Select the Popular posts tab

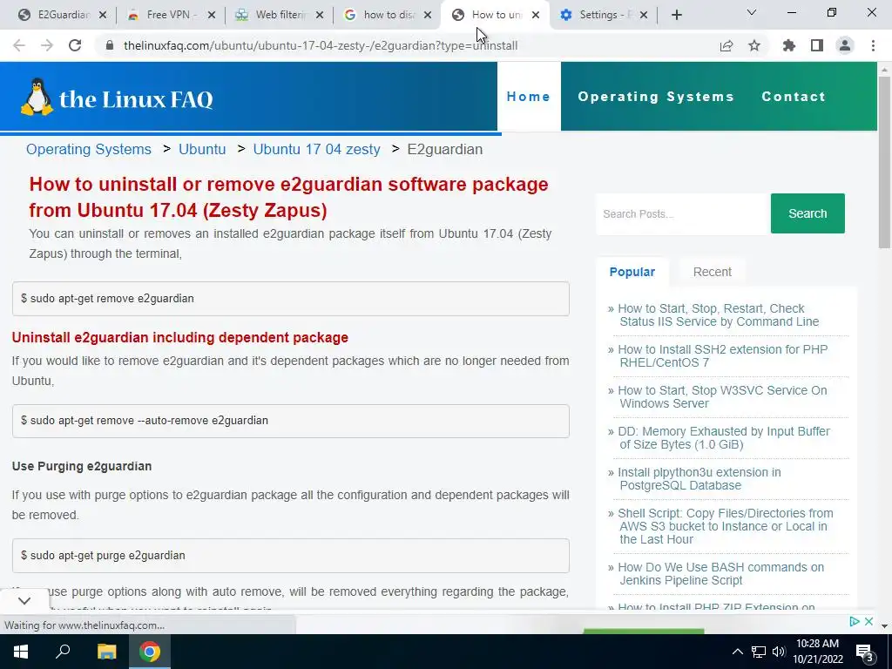coord(632,272)
